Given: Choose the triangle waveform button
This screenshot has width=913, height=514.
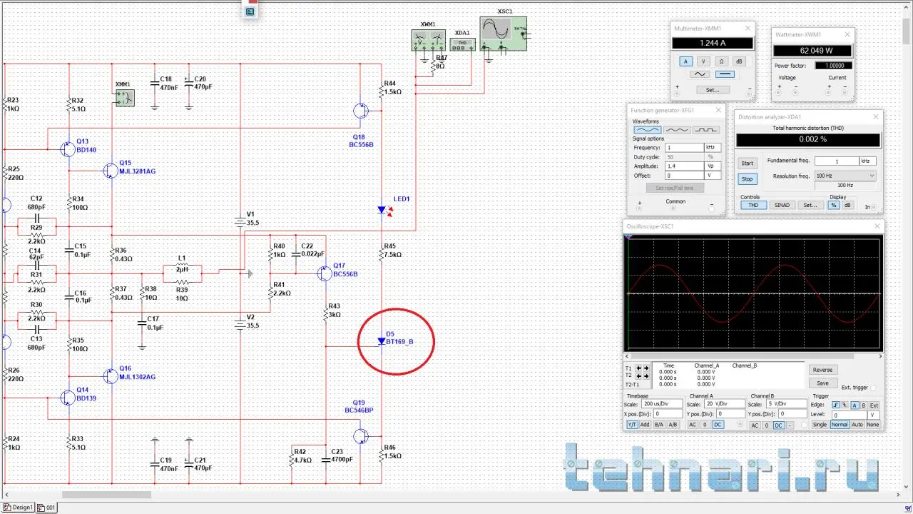Looking at the screenshot, I should pyautogui.click(x=677, y=130).
